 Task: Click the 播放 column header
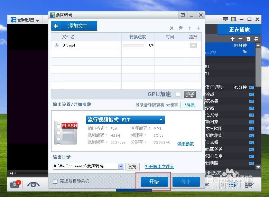click(193, 37)
